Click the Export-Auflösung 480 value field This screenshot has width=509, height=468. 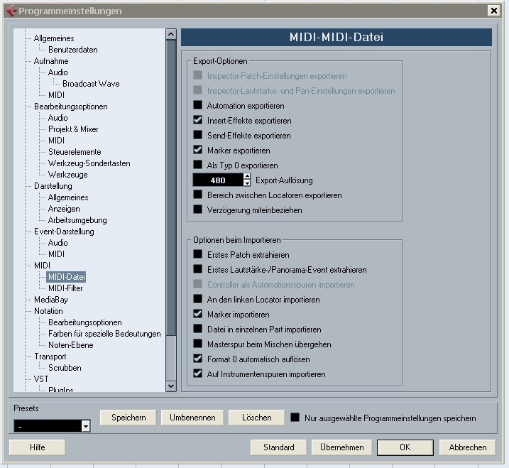(x=218, y=180)
